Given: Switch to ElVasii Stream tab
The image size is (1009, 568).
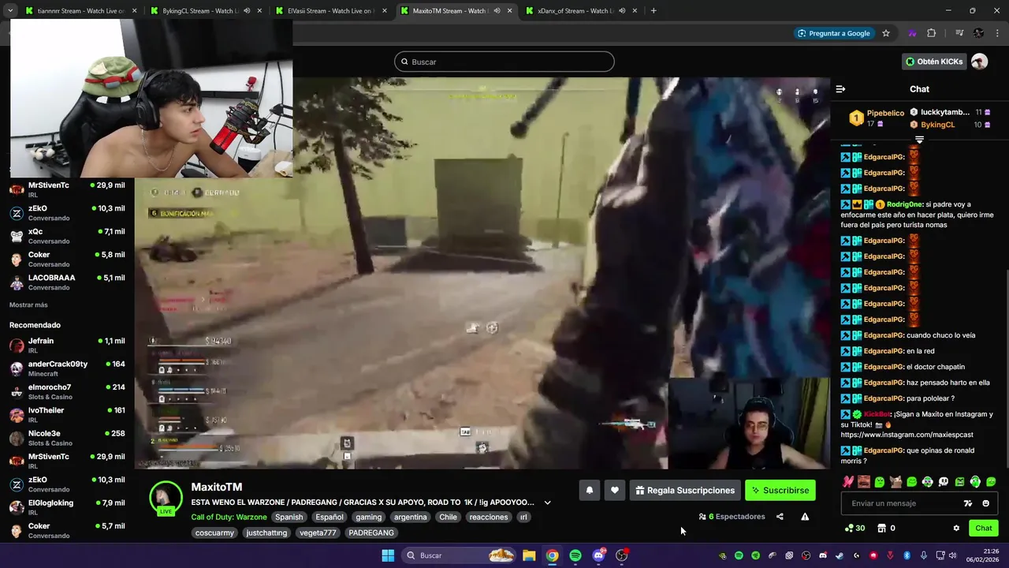Looking at the screenshot, I should [x=330, y=11].
